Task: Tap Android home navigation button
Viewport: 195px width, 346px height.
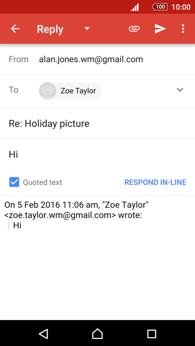Action: coord(98,334)
